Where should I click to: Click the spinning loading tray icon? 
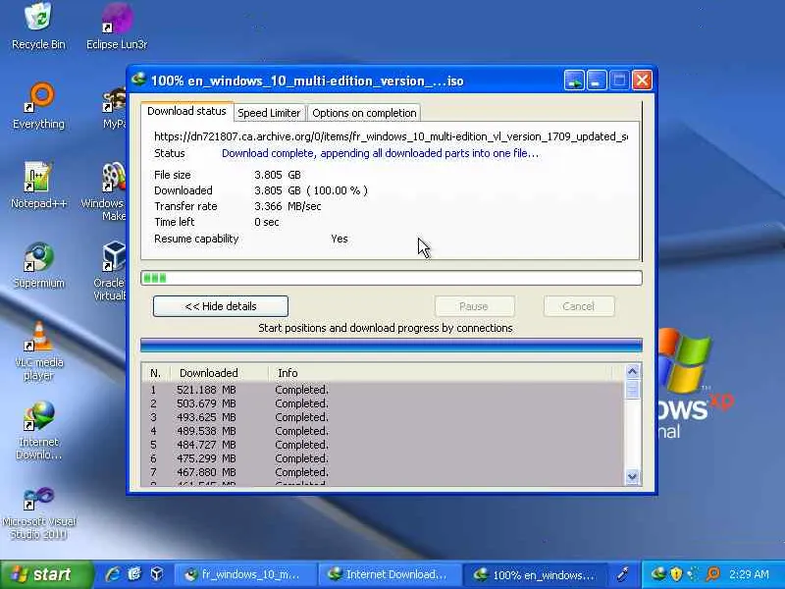pos(695,574)
